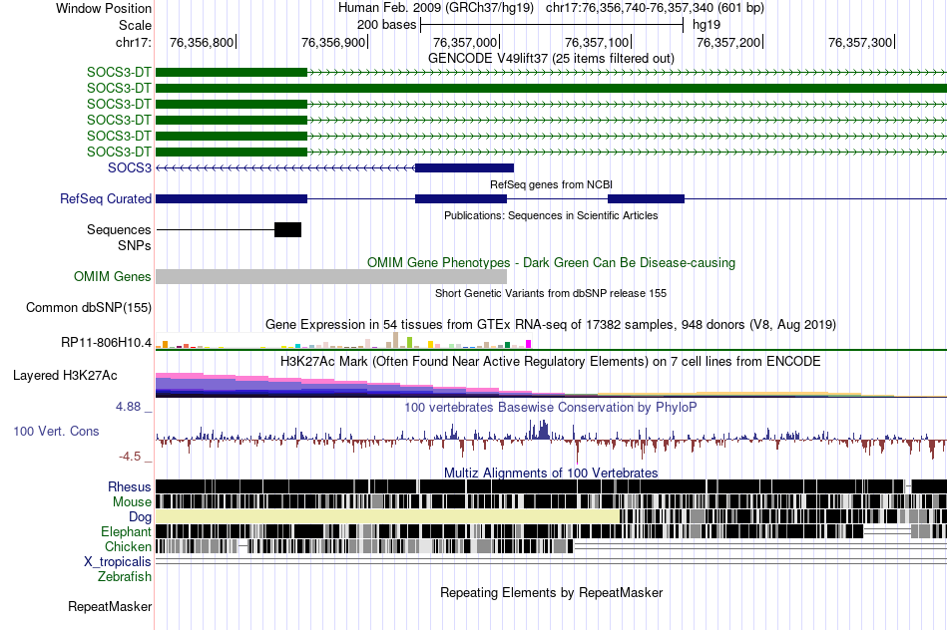Screen dimensions: 948x630
Task: Click the hg19 text beside the scale bar
Action: click(707, 25)
